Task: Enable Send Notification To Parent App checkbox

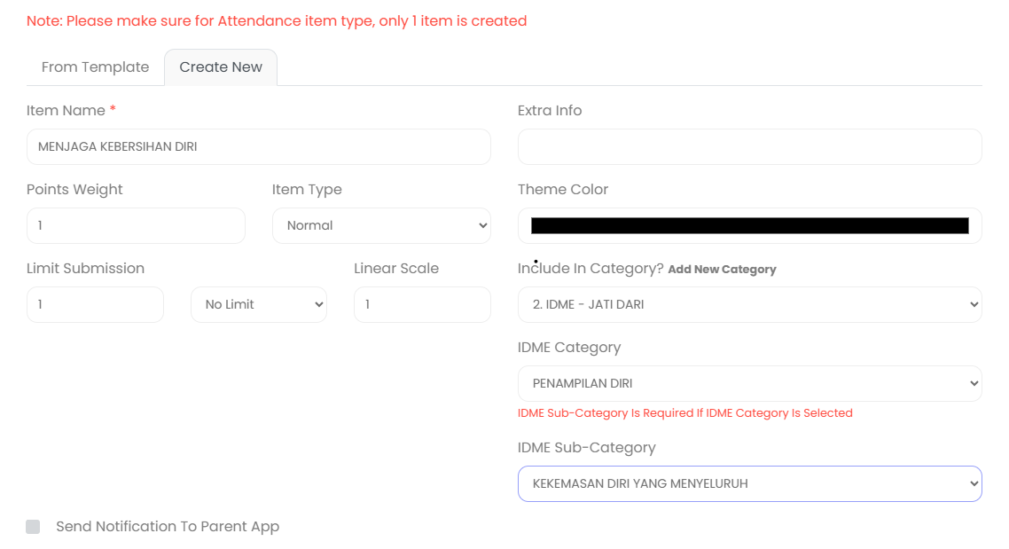Action: (x=33, y=527)
